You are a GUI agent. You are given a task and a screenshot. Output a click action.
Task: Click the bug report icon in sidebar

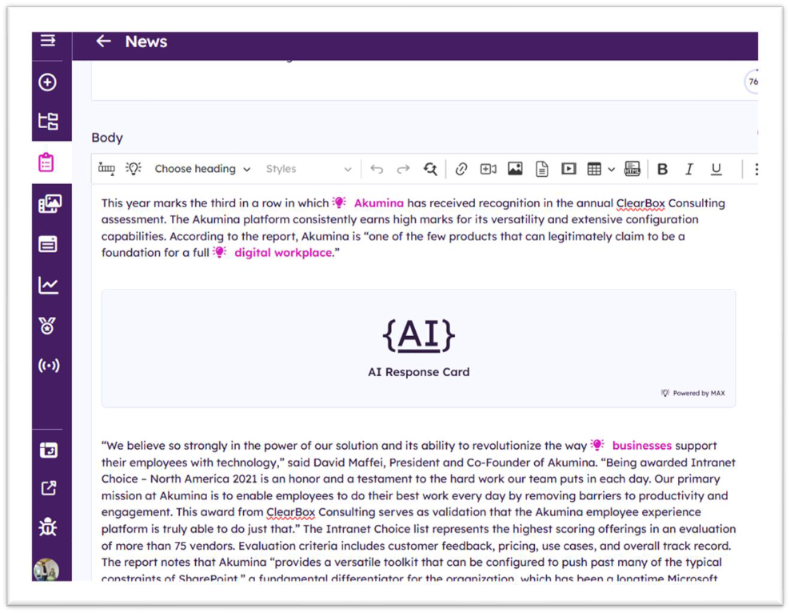48,527
